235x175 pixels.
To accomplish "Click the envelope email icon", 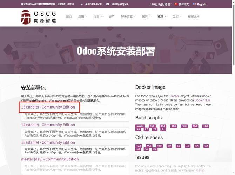I will [108, 4].
